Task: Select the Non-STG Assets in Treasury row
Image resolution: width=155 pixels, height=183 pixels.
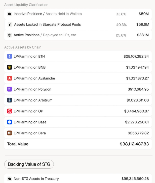Action: (x=78, y=178)
